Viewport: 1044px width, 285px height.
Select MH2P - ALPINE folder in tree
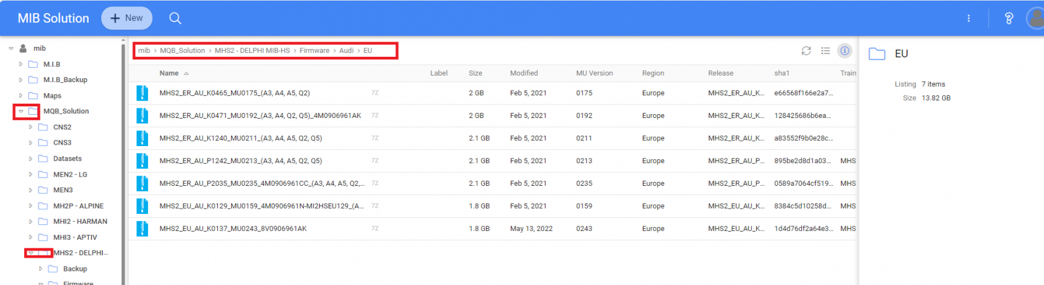[78, 205]
